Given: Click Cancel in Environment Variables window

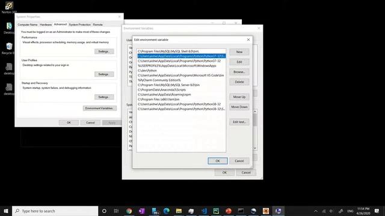Looking at the screenshot, I should [x=246, y=173].
